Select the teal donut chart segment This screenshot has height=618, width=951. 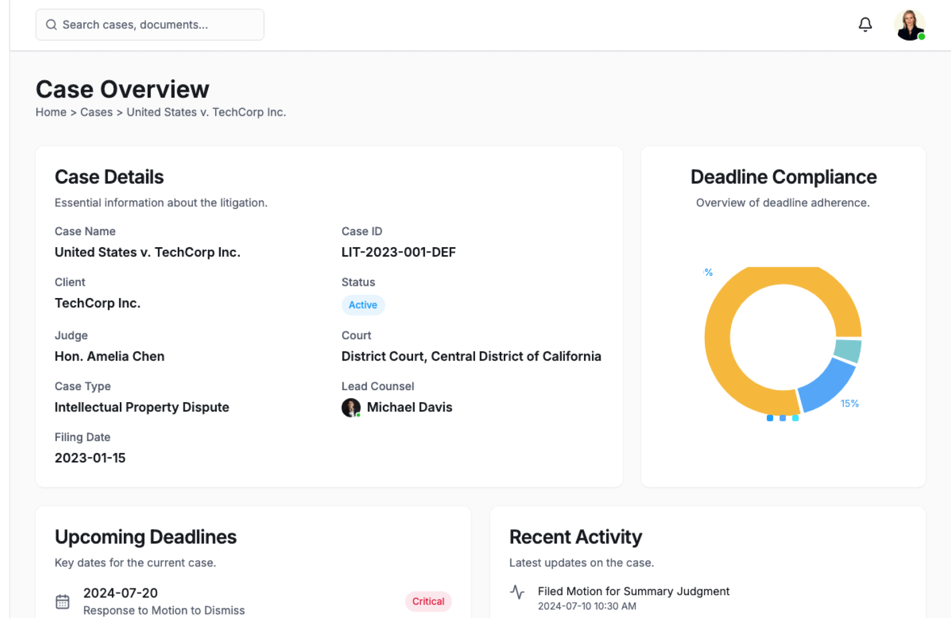(848, 351)
